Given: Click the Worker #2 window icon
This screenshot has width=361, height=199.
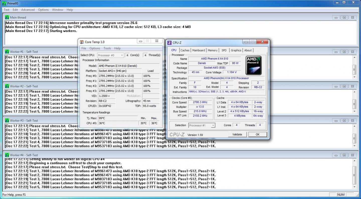Looking at the screenshot, I should tap(7, 86).
